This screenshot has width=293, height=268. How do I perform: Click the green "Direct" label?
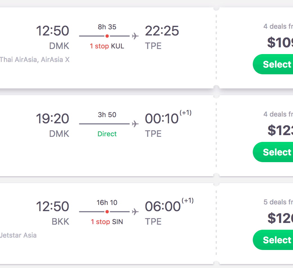pos(107,134)
